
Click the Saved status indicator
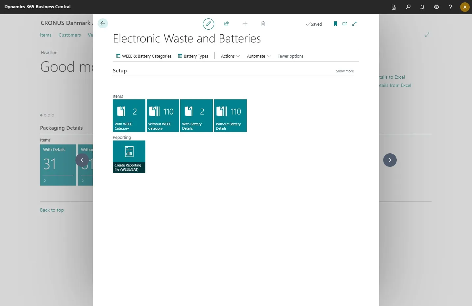(x=314, y=24)
